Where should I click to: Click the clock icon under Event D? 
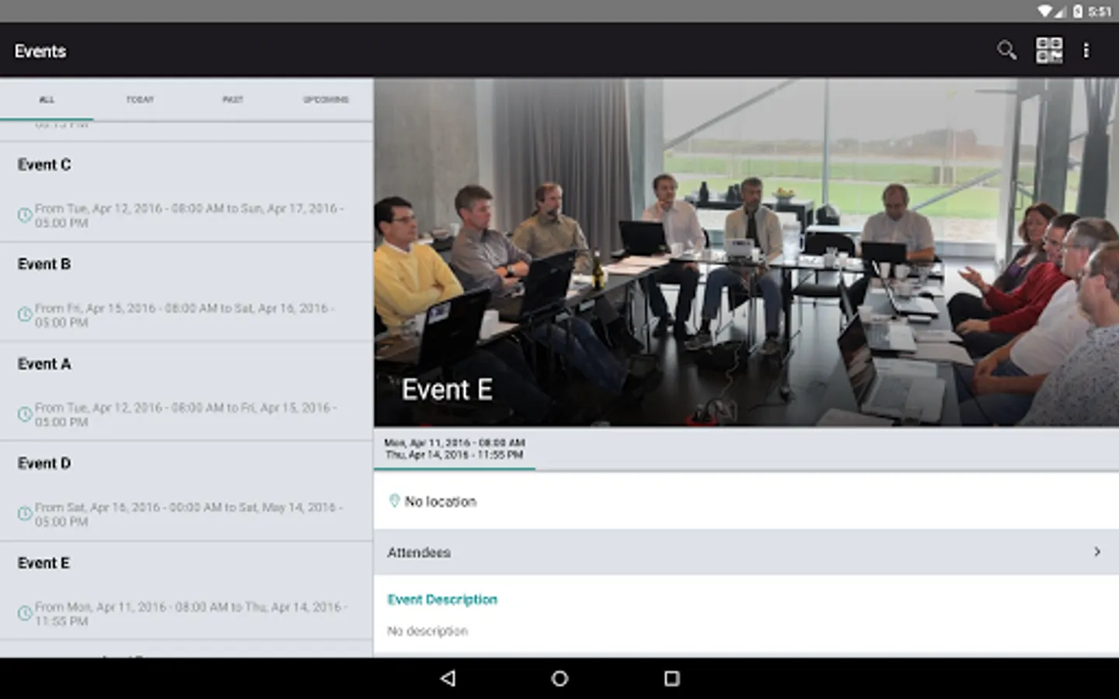(x=25, y=513)
